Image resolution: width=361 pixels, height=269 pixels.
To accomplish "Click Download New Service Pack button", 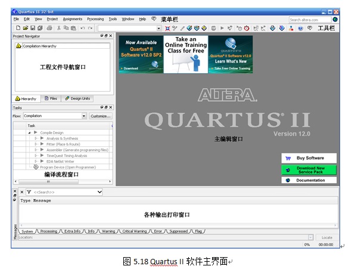I will [x=309, y=170].
